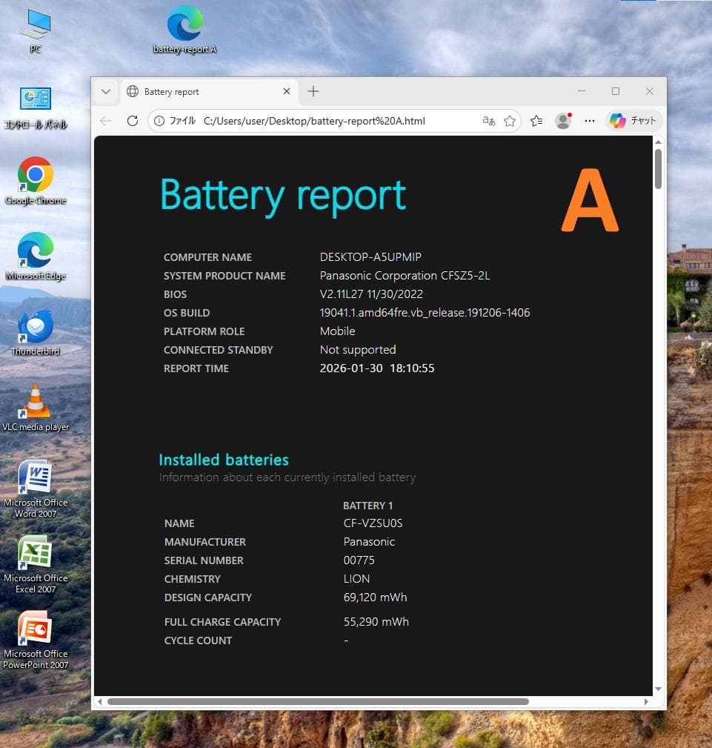Screen dimensions: 712x748
Task: Open the favorites list icon
Action: 537,121
